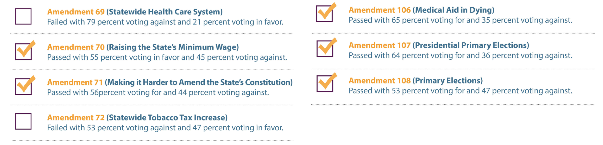603x145 pixels.
Task: Open the Amendment 108 Primary Elections heading
Action: pos(416,81)
